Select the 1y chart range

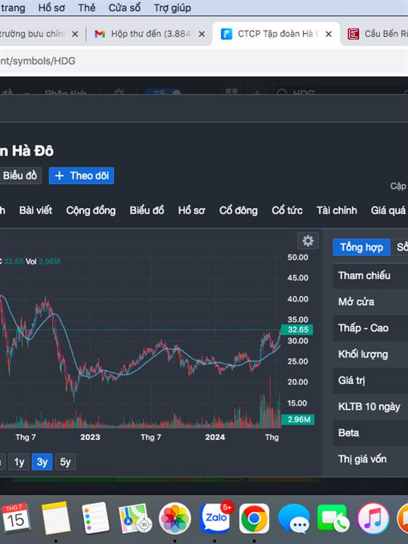point(19,462)
